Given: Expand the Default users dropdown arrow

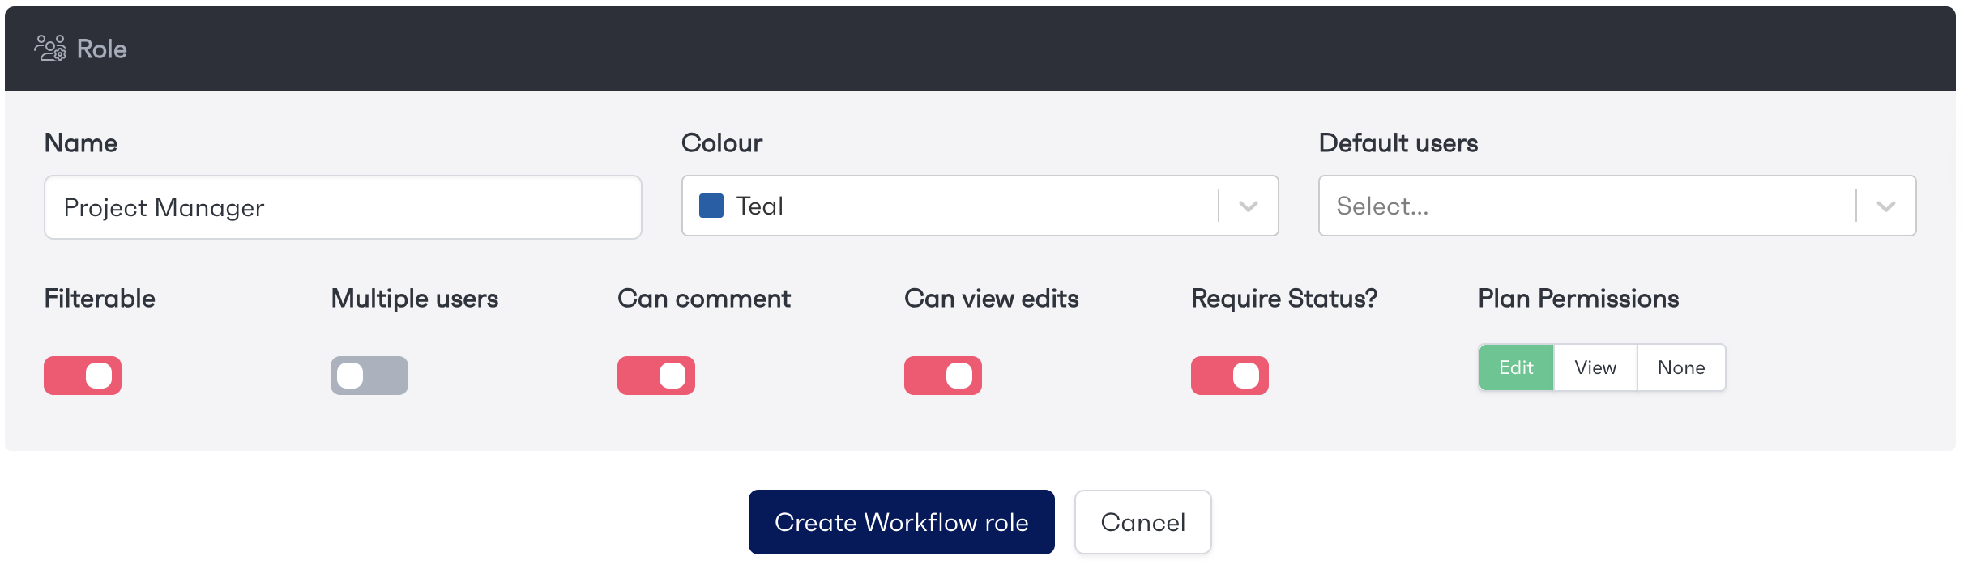Looking at the screenshot, I should click(1885, 206).
